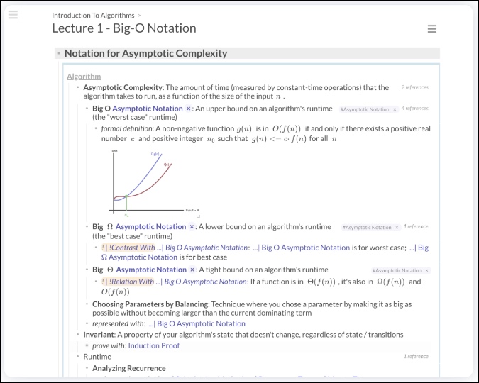479x383 pixels.
Task: Remove tag next to Big Ω Asymptotic Notation
Action: [192, 227]
